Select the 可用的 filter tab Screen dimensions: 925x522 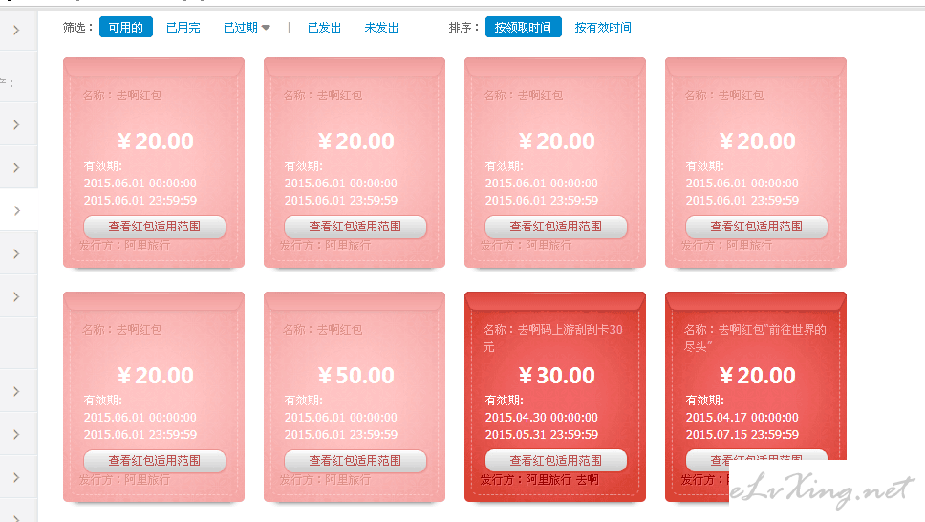coord(125,28)
